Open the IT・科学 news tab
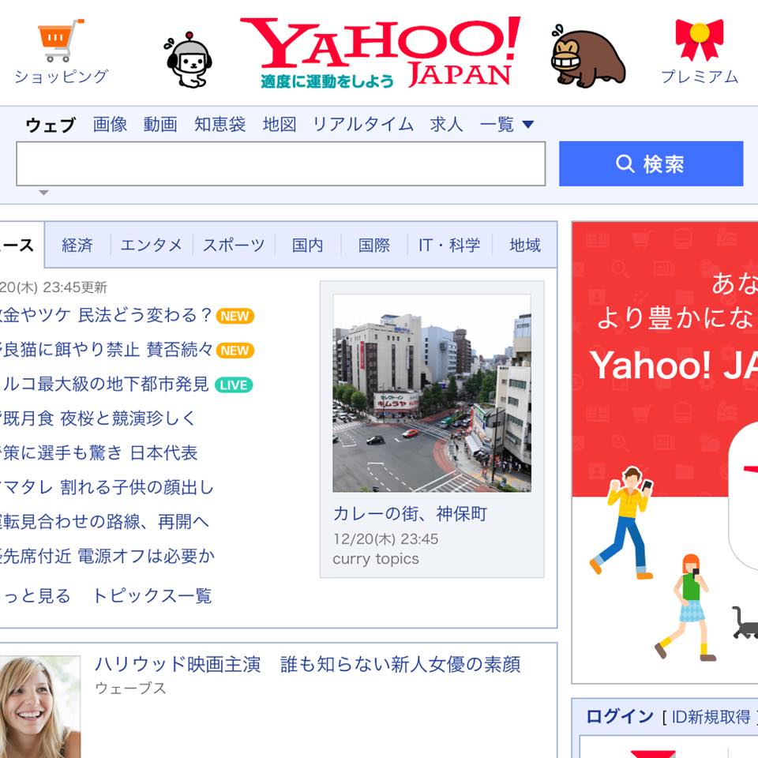The height and width of the screenshot is (758, 758). click(x=449, y=245)
